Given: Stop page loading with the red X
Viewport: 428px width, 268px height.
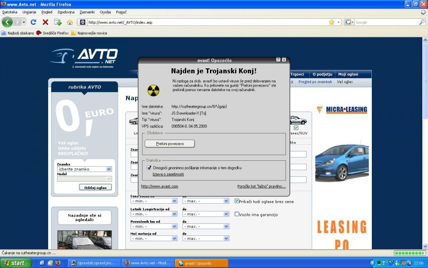Looking at the screenshot, I should coord(45,22).
